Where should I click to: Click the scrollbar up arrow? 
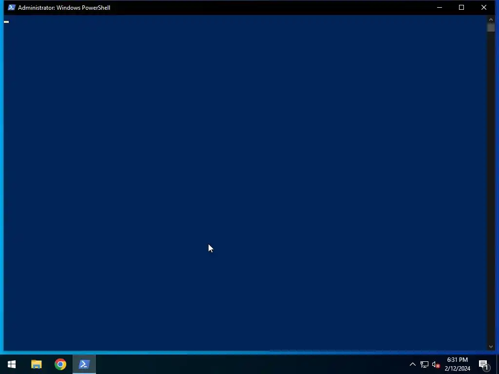[491, 19]
